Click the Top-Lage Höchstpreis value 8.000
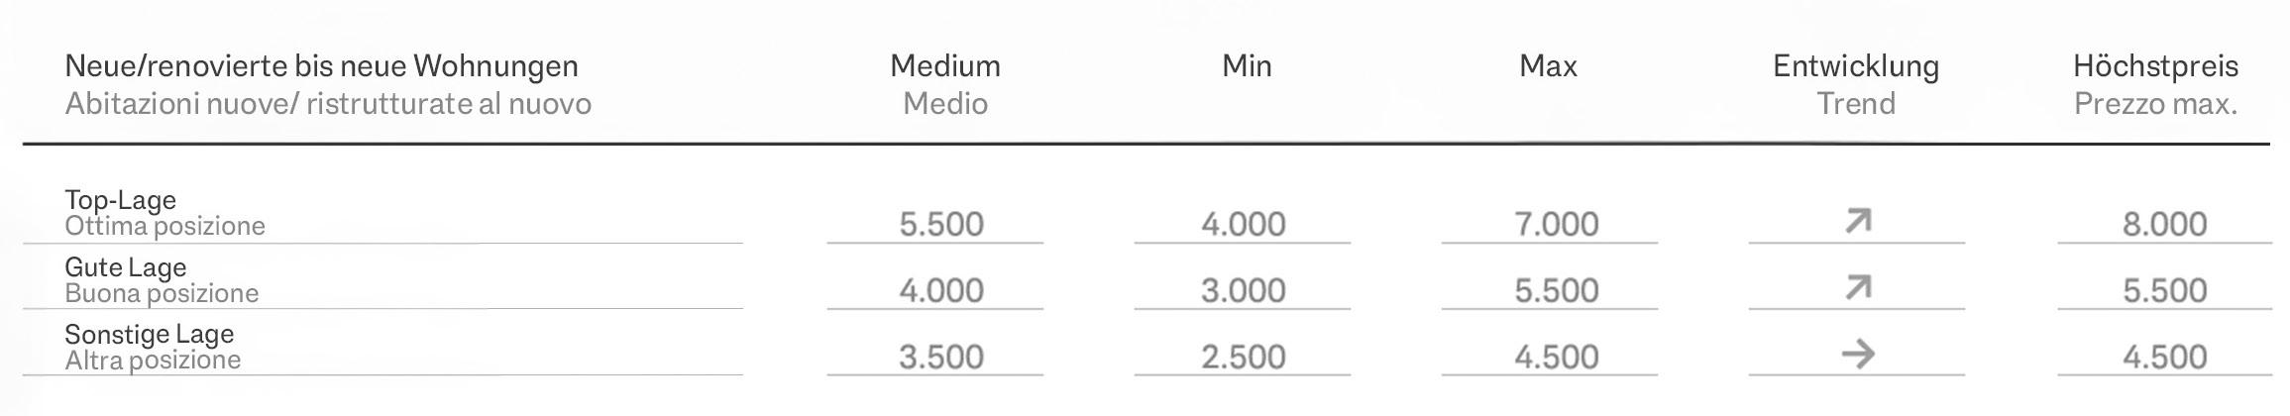This screenshot has width=2290, height=416. (2164, 224)
